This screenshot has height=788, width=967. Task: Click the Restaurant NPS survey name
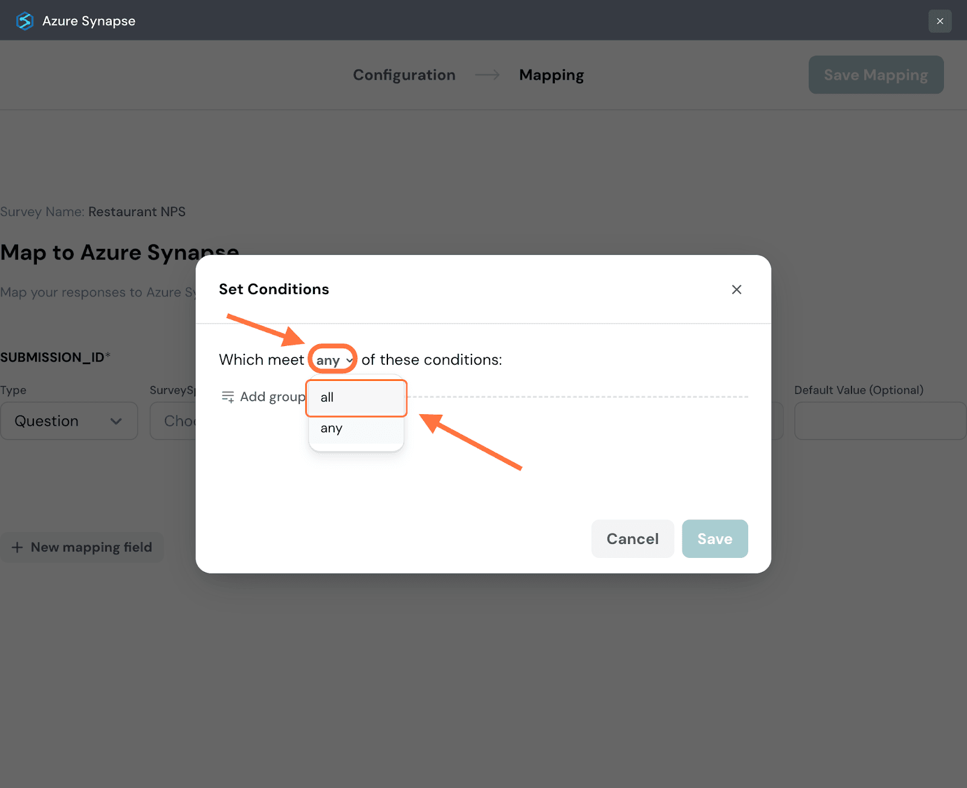pyautogui.click(x=137, y=212)
